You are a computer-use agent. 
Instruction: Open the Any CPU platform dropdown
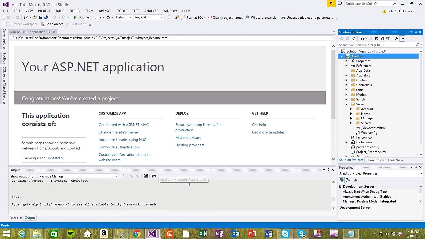pos(161,17)
